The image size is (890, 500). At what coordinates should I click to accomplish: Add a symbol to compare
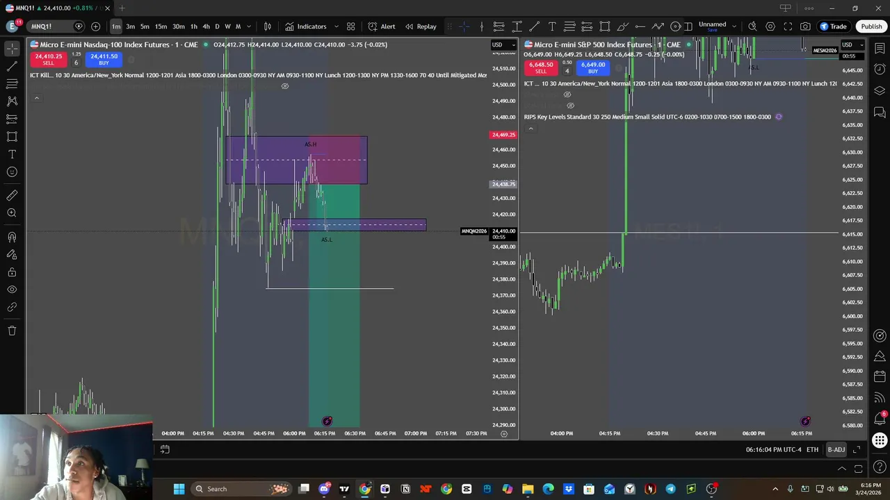95,26
